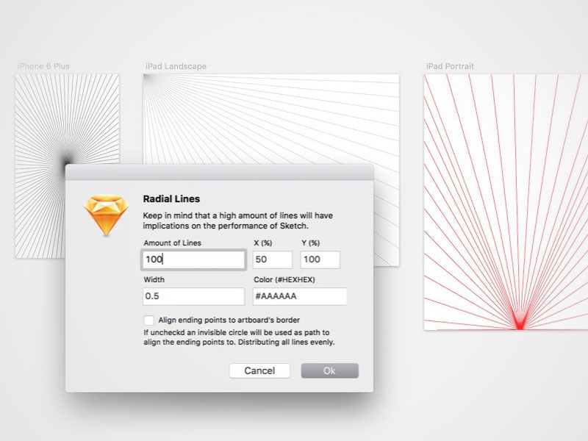Confirm Radial Lines with Ok button

tap(329, 370)
